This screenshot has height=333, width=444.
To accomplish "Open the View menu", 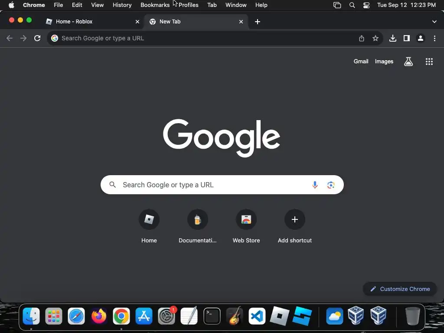I will [x=97, y=5].
